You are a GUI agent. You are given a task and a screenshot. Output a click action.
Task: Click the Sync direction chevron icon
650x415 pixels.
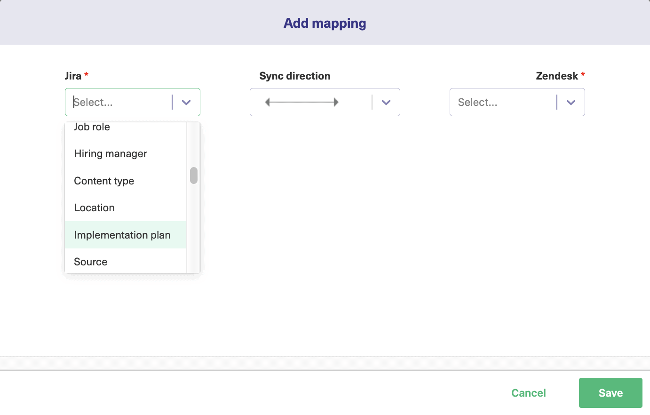(x=386, y=102)
